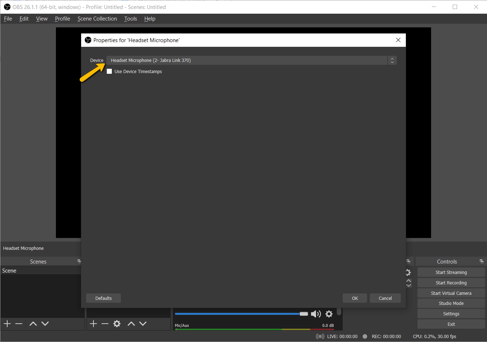This screenshot has width=487, height=342.
Task: Click Start Recording
Action: point(451,283)
